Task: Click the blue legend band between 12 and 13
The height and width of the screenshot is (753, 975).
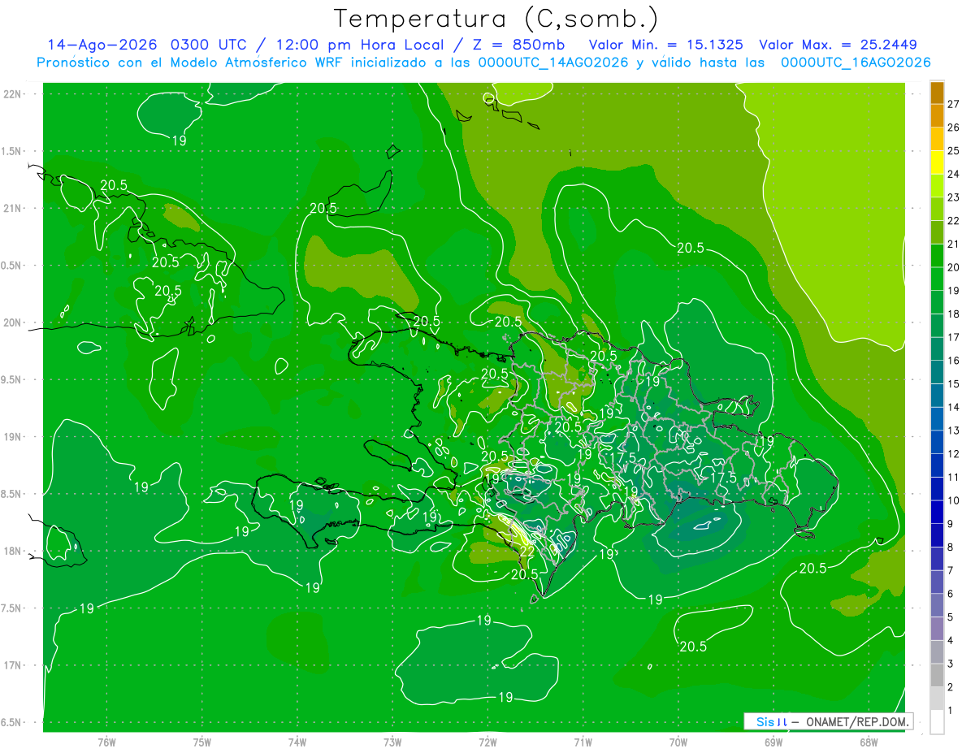Action: [937, 442]
